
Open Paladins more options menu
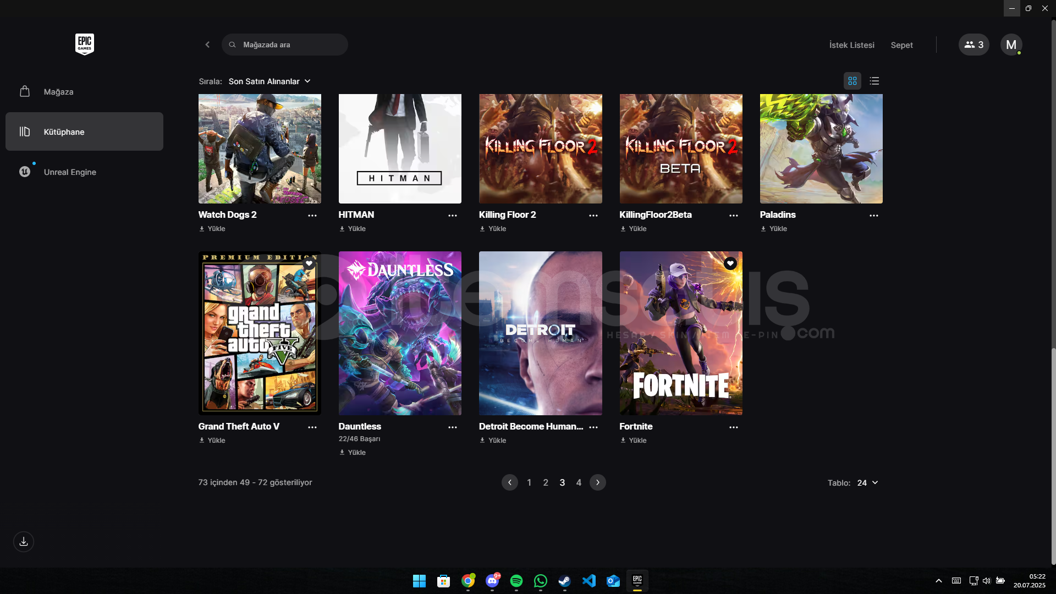[x=874, y=216]
